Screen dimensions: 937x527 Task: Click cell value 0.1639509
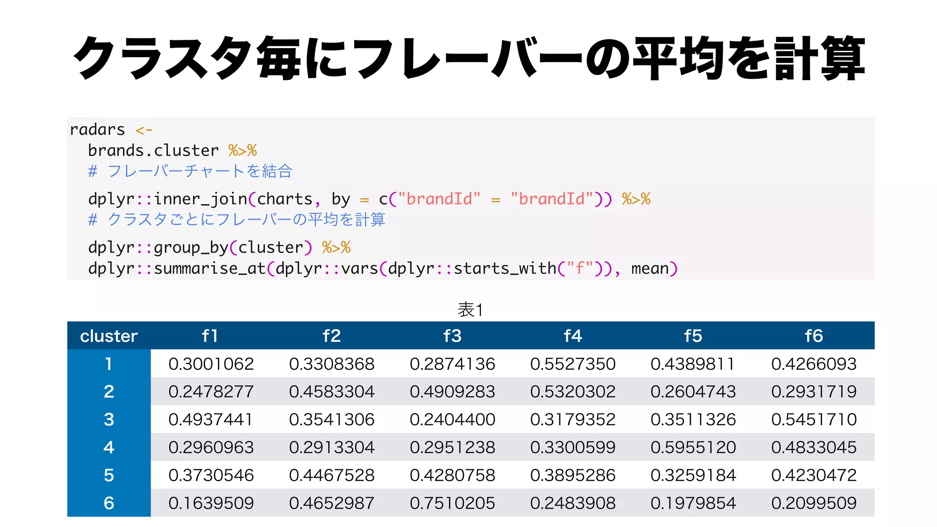(x=211, y=503)
